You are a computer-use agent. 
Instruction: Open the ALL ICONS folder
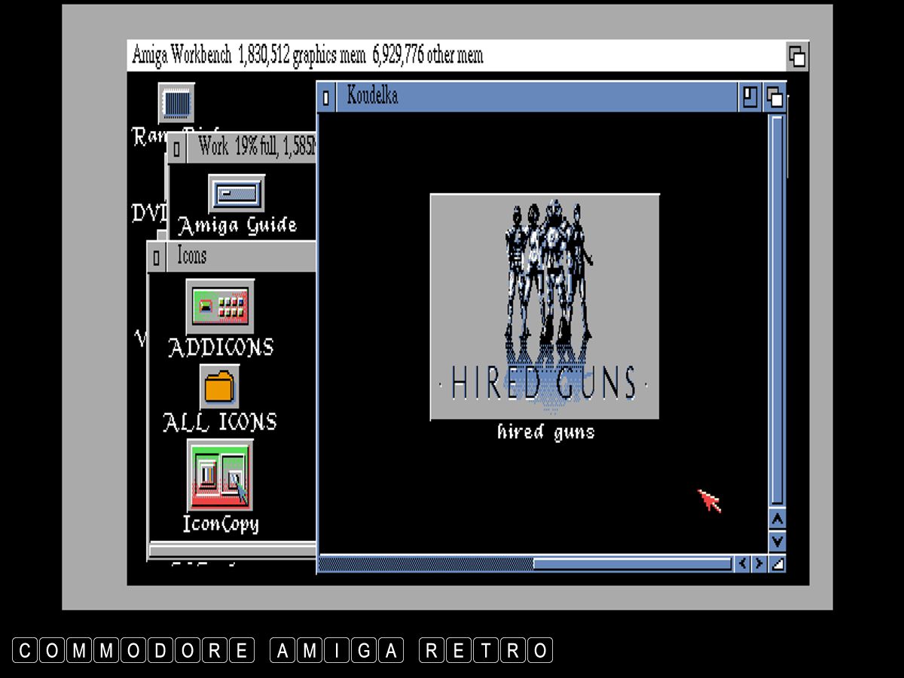click(x=220, y=387)
